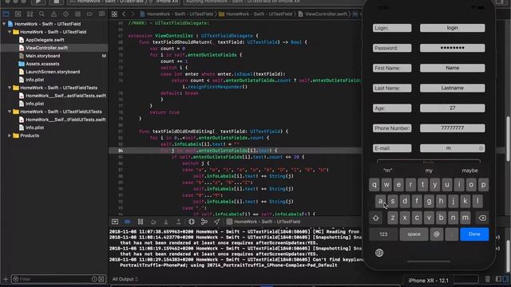The height and width of the screenshot is (287, 511).
Task: Click line number 84 in the gutter
Action: click(121, 151)
